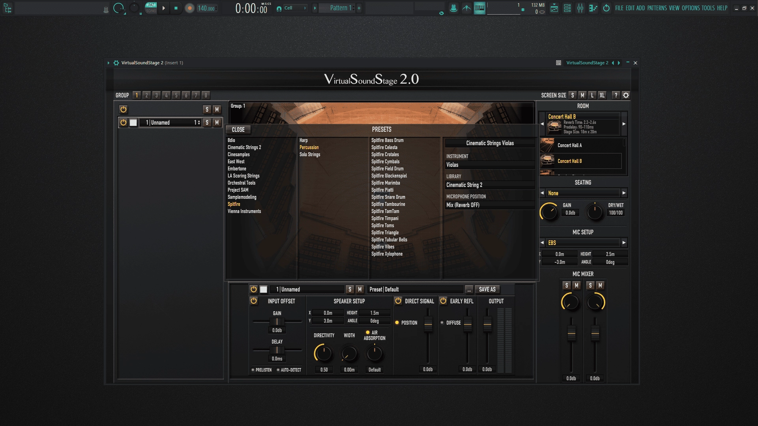Adjust the DIRECTIVITY knob
Screen dimensions: 758x426
click(323, 353)
